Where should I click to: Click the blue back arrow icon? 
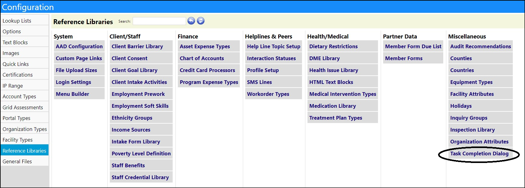[x=191, y=21]
